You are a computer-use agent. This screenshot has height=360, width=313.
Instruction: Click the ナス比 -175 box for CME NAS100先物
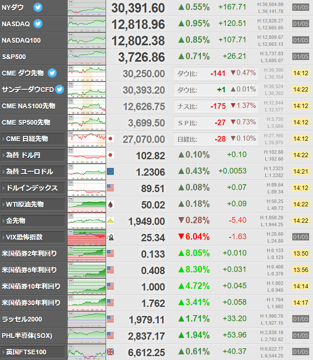(216, 106)
